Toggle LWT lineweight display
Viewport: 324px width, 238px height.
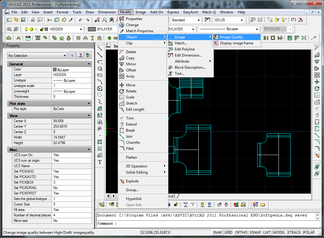point(267,233)
